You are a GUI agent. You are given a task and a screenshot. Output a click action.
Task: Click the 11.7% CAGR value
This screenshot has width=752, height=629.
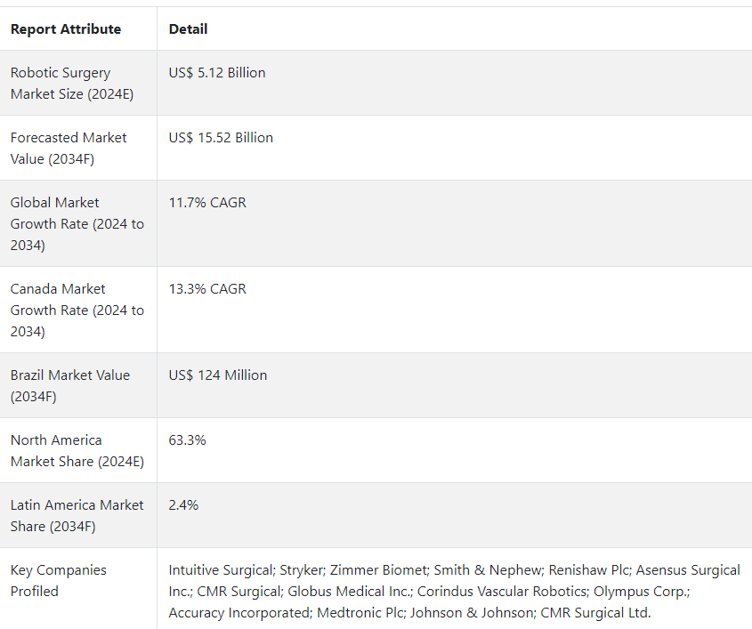(207, 202)
